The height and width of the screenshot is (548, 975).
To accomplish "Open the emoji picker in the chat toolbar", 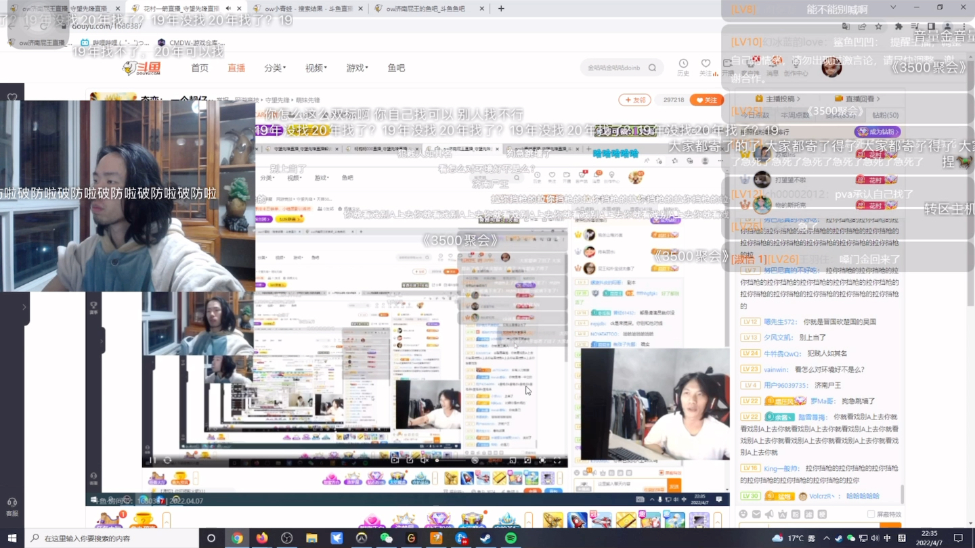I will 743,514.
